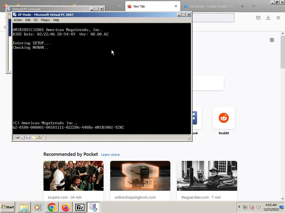Click the page scroll down arrow

pyautogui.click(x=283, y=199)
